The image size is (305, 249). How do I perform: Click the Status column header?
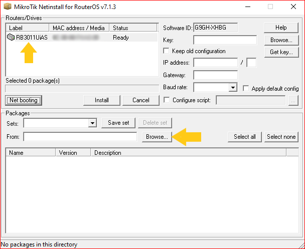(133, 28)
